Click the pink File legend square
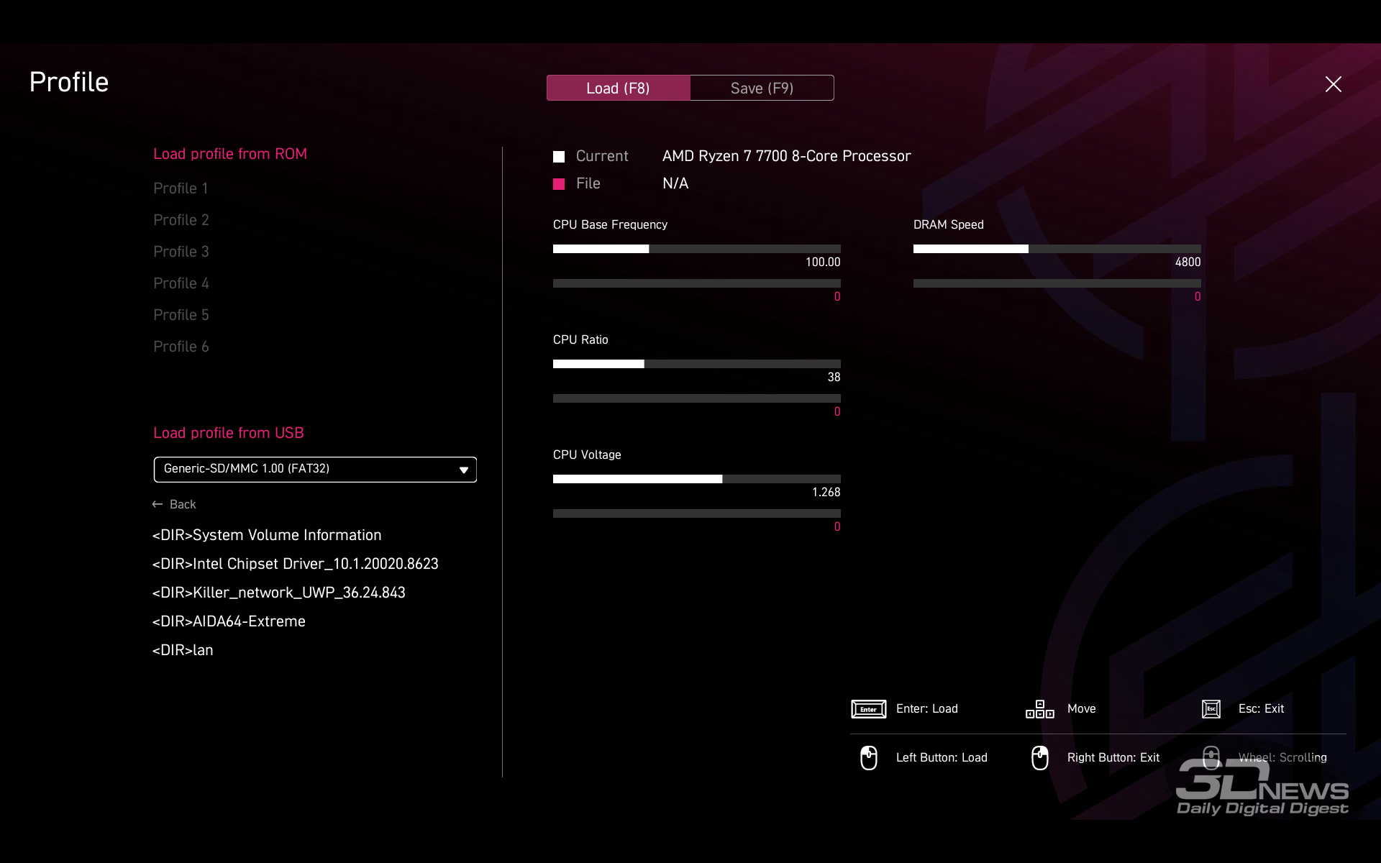The height and width of the screenshot is (863, 1381). [x=559, y=184]
